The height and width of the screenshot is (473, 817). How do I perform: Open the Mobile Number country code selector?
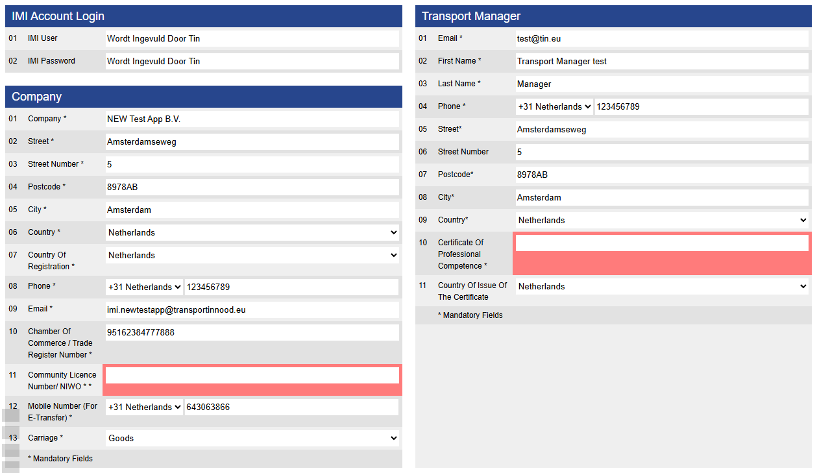tap(144, 407)
